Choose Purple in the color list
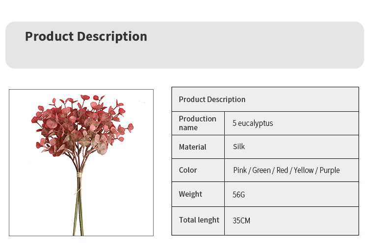 330,171
